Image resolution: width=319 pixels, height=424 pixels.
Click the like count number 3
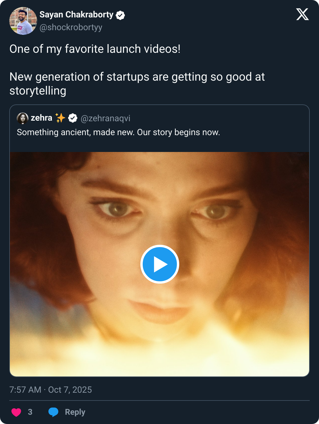[x=30, y=412]
